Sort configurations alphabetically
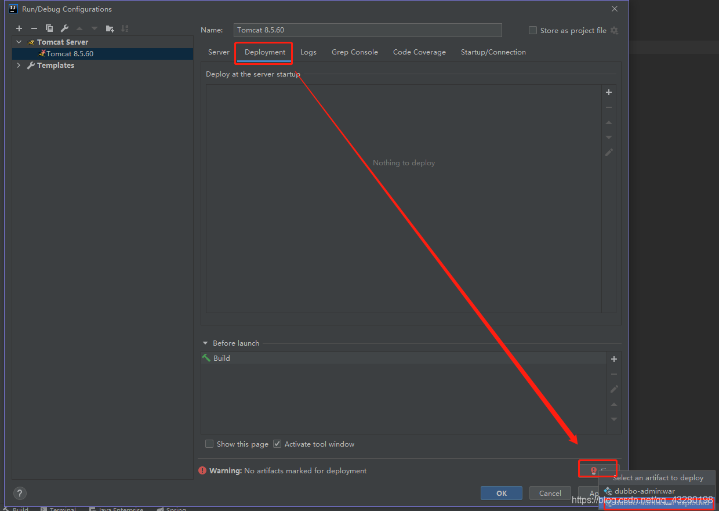The height and width of the screenshot is (511, 719). 125,28
